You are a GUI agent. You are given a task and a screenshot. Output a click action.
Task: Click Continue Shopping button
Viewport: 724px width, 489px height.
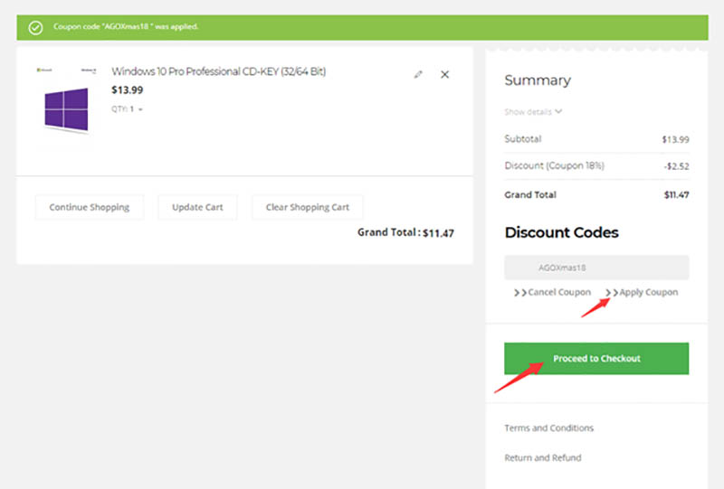89,207
